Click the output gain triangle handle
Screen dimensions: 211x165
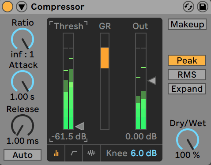(x=152, y=81)
